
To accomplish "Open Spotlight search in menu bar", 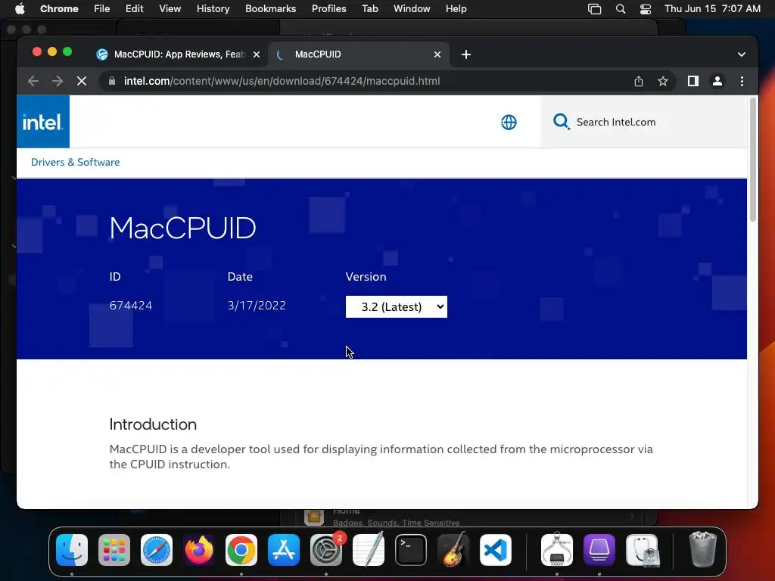I will coord(621,9).
